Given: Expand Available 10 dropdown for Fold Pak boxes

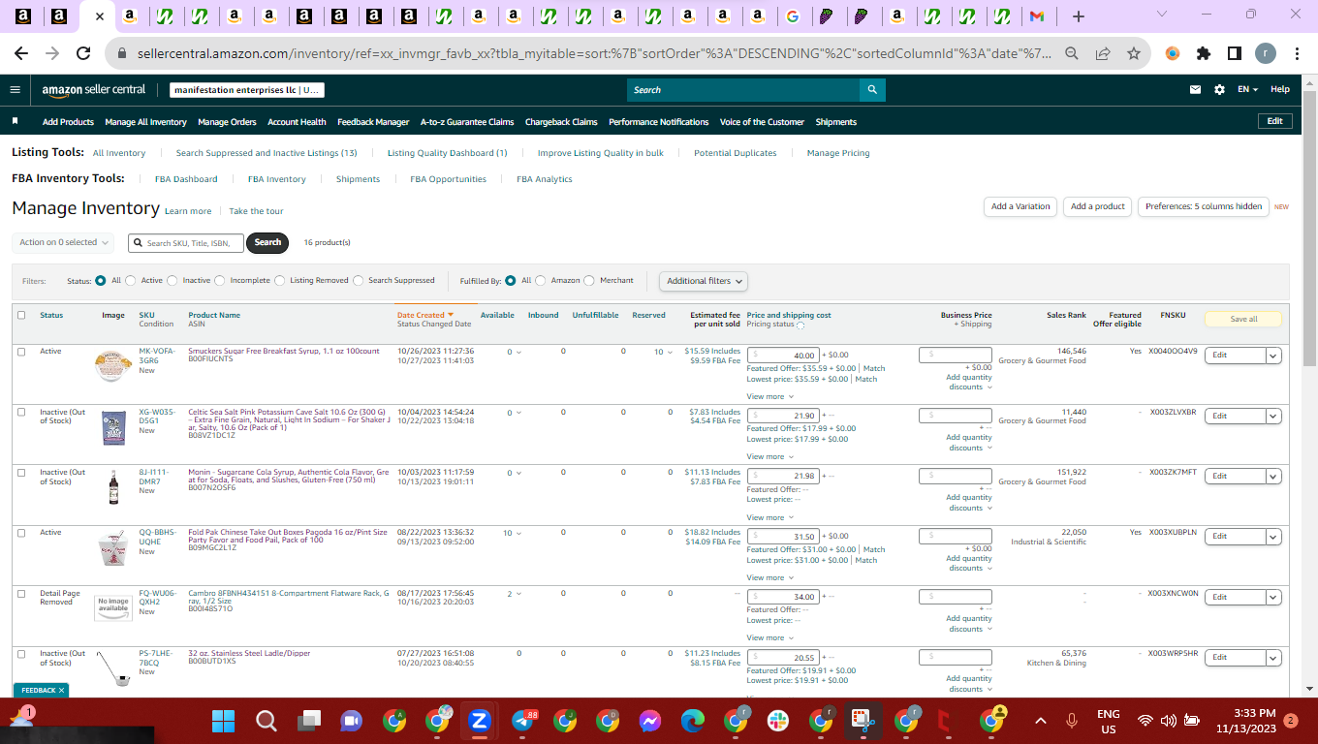Looking at the screenshot, I should click(513, 534).
